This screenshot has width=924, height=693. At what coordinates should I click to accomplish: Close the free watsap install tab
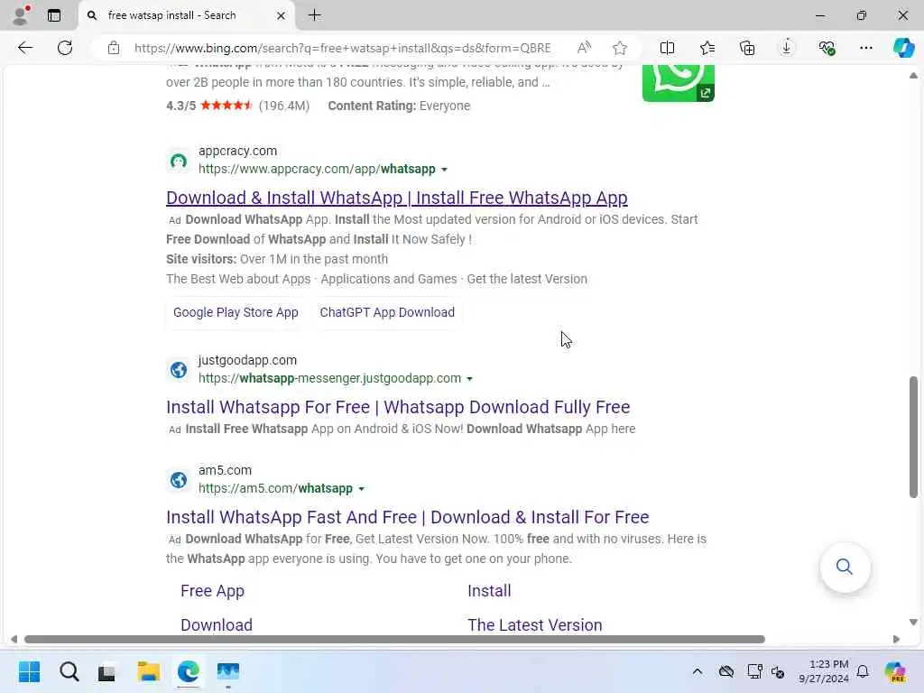282,16
